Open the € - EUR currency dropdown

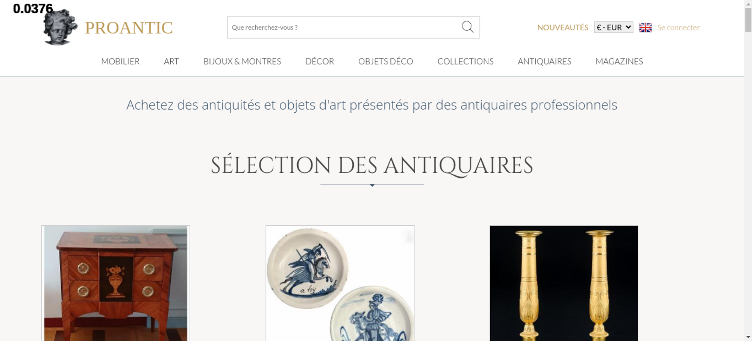click(614, 27)
